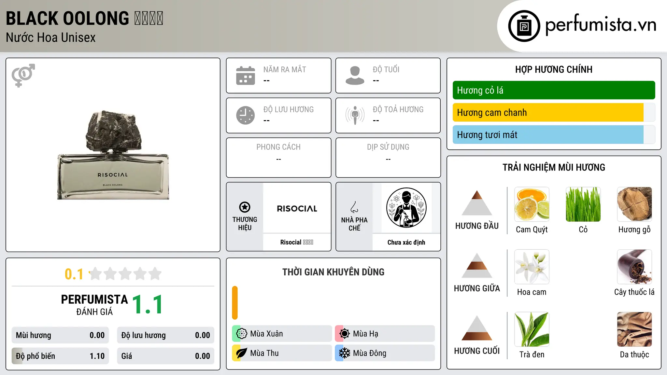Click the Cây thuốc lá note label
The image size is (667, 375).
point(634,292)
